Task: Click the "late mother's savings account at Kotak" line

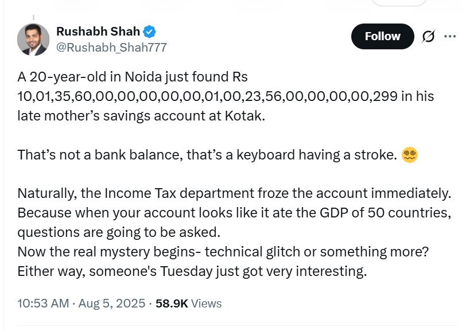Action: [142, 116]
